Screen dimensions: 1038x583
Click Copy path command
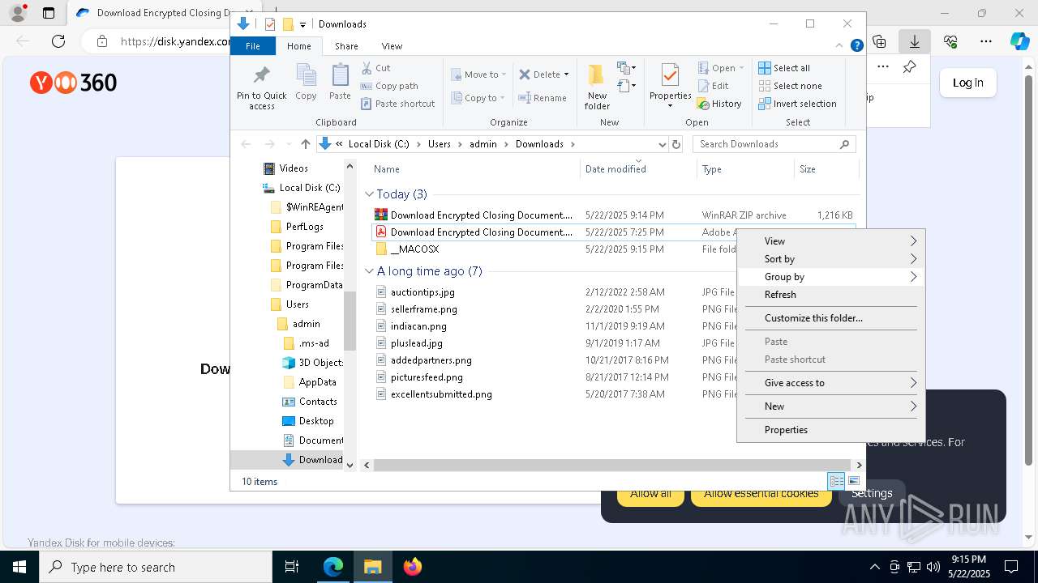point(389,86)
